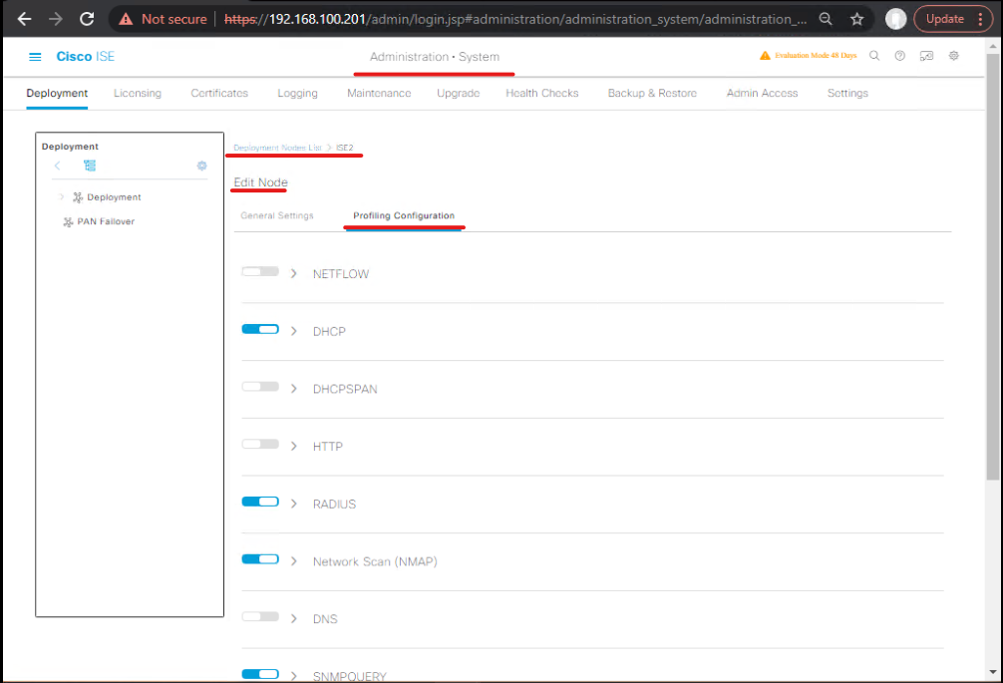Expand the SNMPQUERY section chevron

(293, 676)
